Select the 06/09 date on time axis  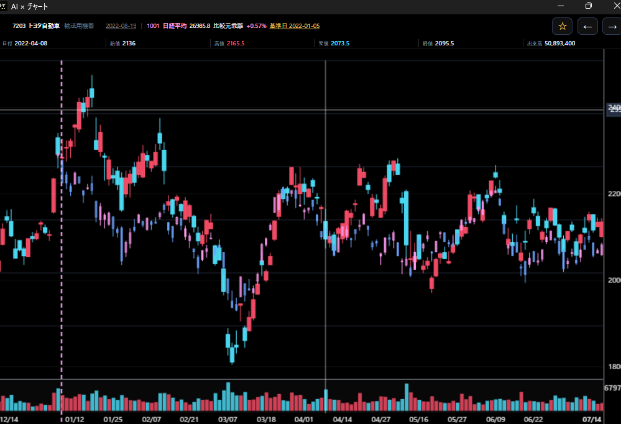coord(495,419)
